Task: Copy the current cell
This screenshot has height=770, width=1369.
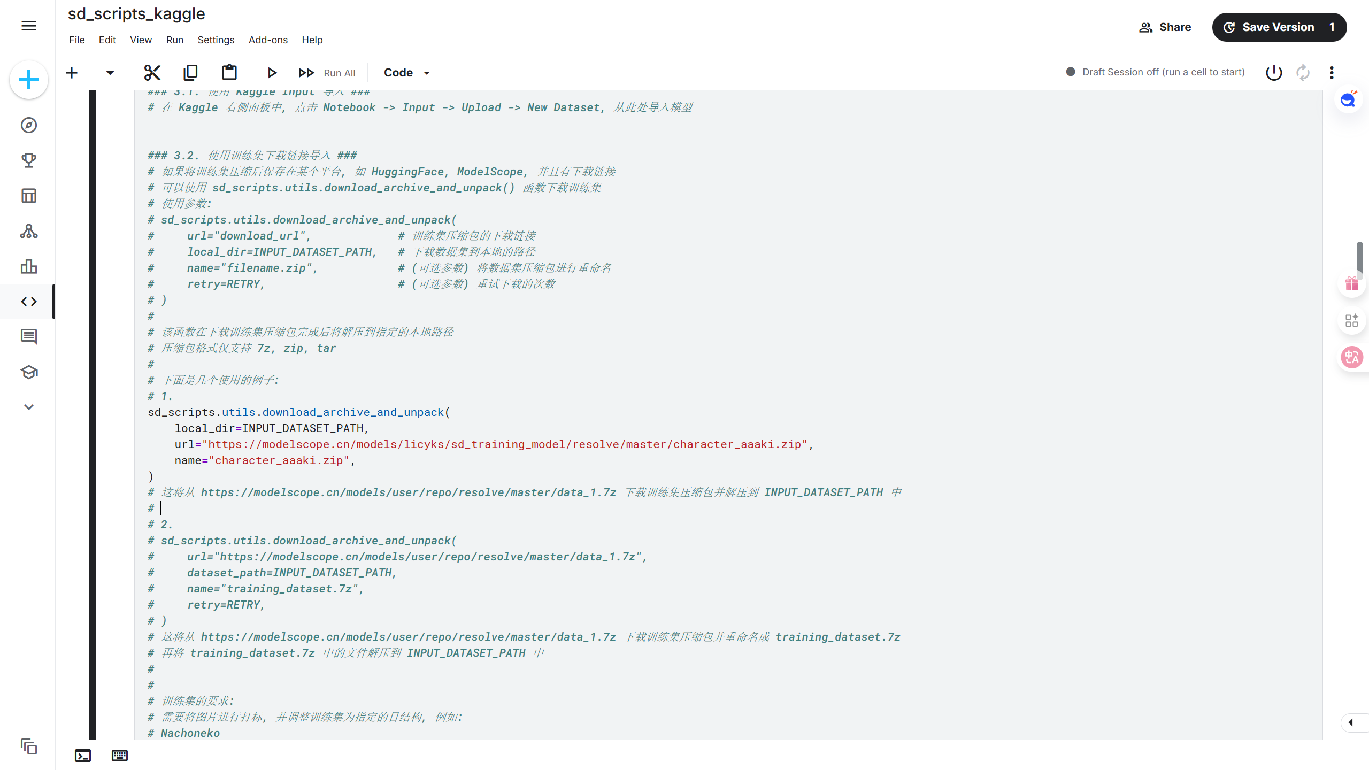Action: tap(190, 72)
